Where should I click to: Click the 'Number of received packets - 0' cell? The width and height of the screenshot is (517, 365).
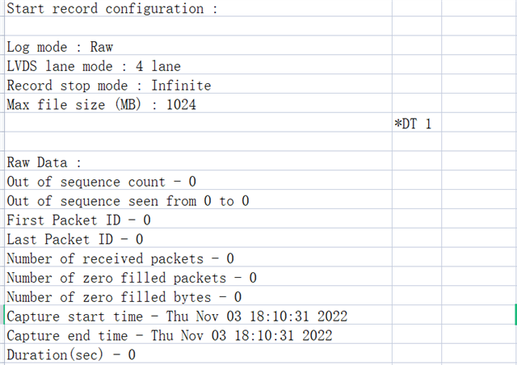120,258
